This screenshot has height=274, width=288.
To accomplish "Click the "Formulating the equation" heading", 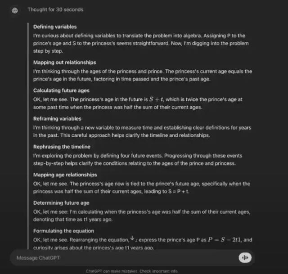I will click(x=63, y=231).
